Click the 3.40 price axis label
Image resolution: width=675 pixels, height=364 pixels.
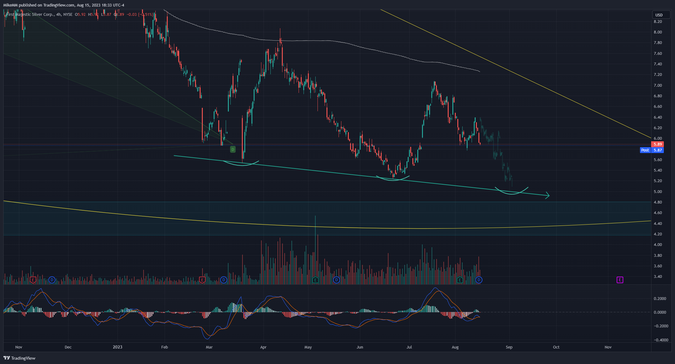[658, 277]
